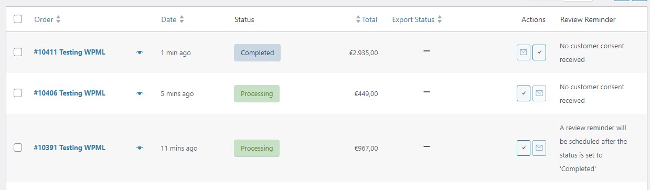The image size is (650, 190).
Task: Click the Completed status badge
Action: point(257,52)
